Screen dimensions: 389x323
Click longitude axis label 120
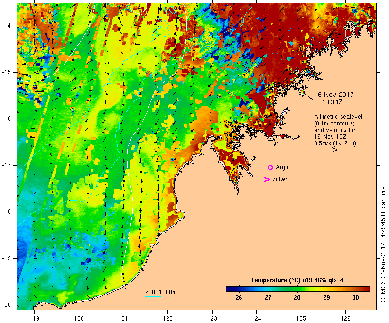pos(79,318)
